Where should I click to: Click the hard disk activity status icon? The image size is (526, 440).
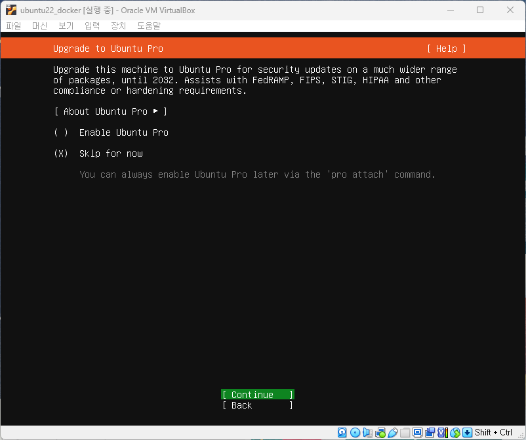tap(342, 432)
